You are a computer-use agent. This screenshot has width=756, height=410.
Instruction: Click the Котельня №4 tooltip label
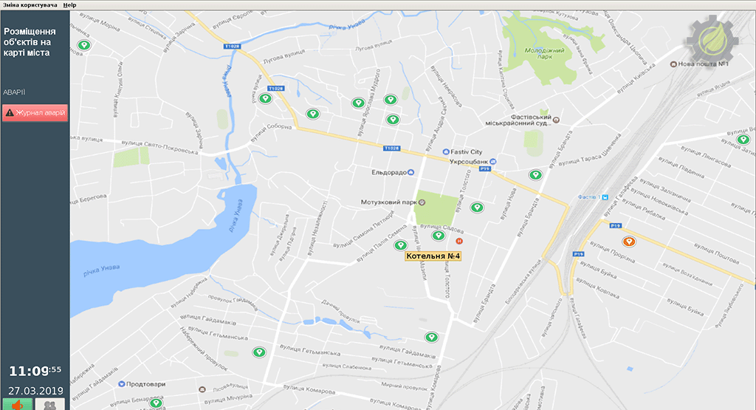click(x=433, y=256)
